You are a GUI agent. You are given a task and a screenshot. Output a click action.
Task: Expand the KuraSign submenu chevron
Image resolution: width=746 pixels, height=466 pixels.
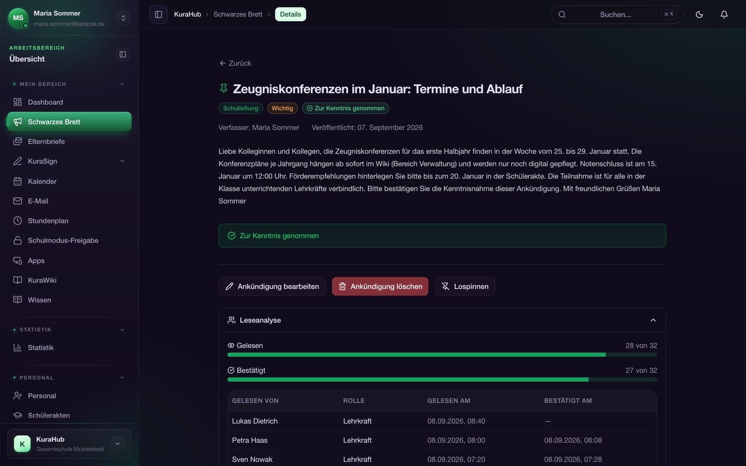(x=122, y=161)
